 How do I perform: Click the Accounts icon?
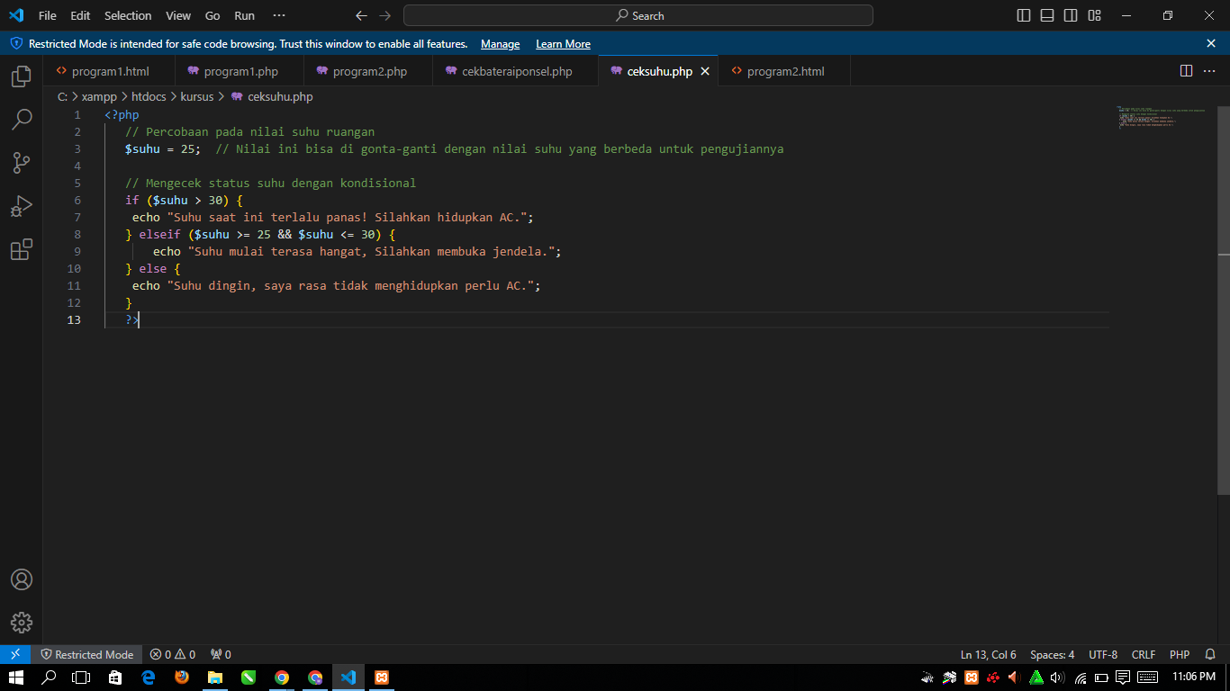(22, 579)
